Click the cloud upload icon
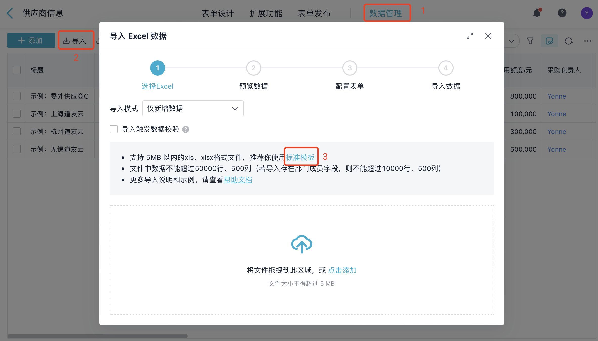The width and height of the screenshot is (598, 341). [302, 244]
